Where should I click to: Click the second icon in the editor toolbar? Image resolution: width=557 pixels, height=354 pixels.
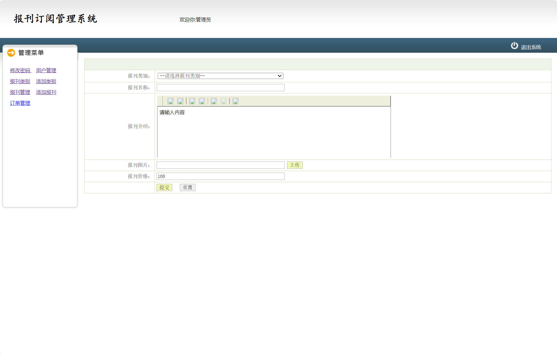[x=180, y=101]
